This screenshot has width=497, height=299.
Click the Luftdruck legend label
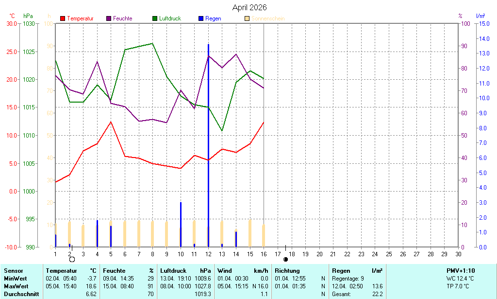pyautogui.click(x=170, y=18)
